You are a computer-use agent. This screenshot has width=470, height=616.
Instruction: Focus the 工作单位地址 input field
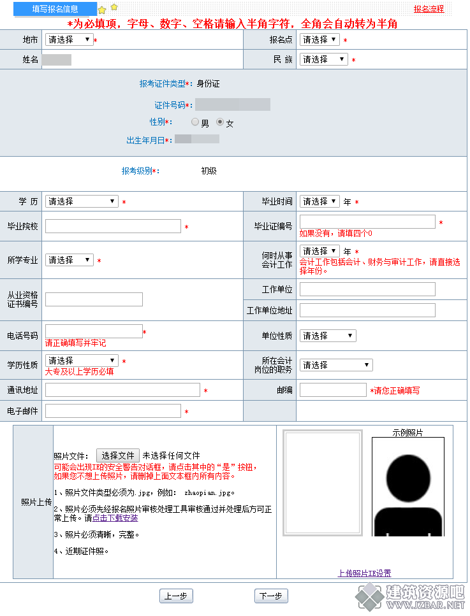click(x=367, y=310)
